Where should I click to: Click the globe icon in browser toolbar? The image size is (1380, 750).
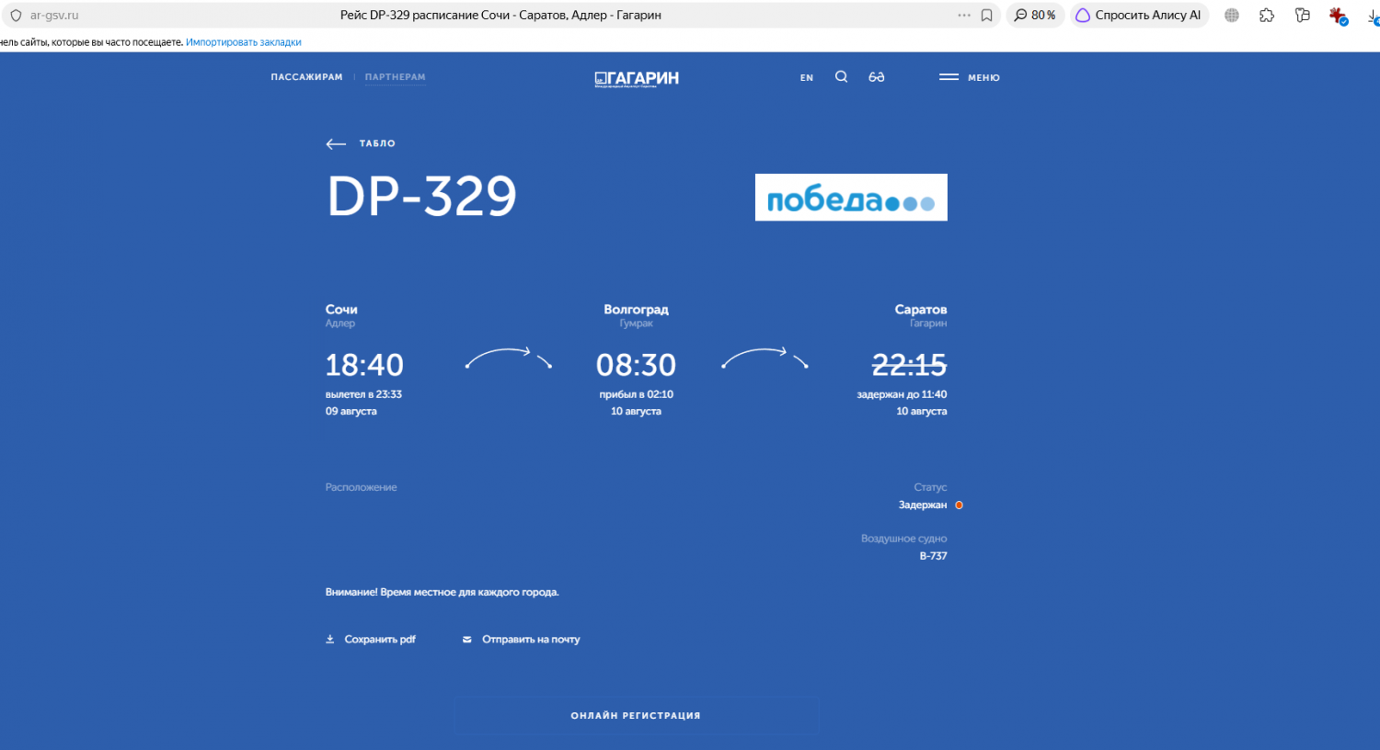pyautogui.click(x=1232, y=16)
